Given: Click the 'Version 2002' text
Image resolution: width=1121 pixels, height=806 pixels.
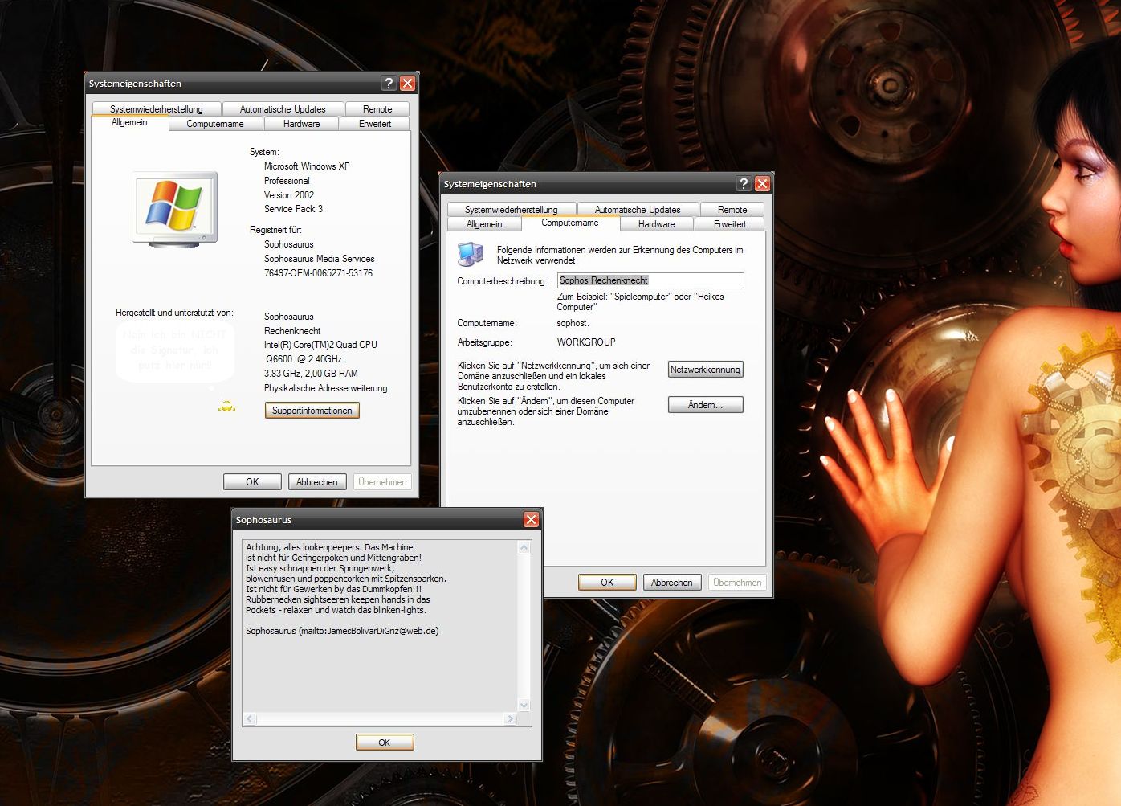Looking at the screenshot, I should (289, 195).
